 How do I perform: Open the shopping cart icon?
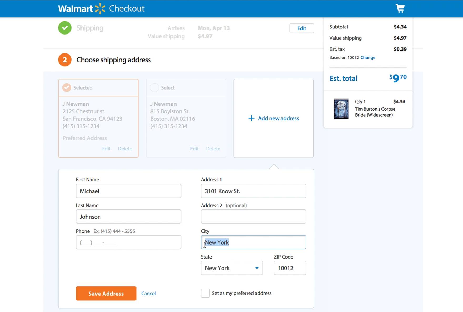pos(400,8)
